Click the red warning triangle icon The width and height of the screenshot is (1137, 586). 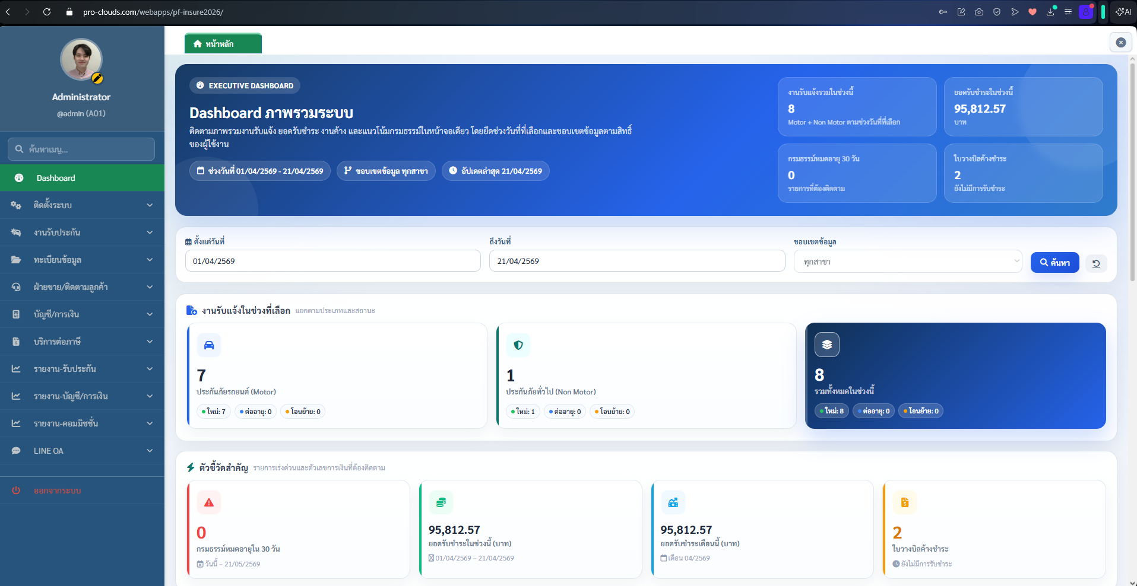click(209, 502)
